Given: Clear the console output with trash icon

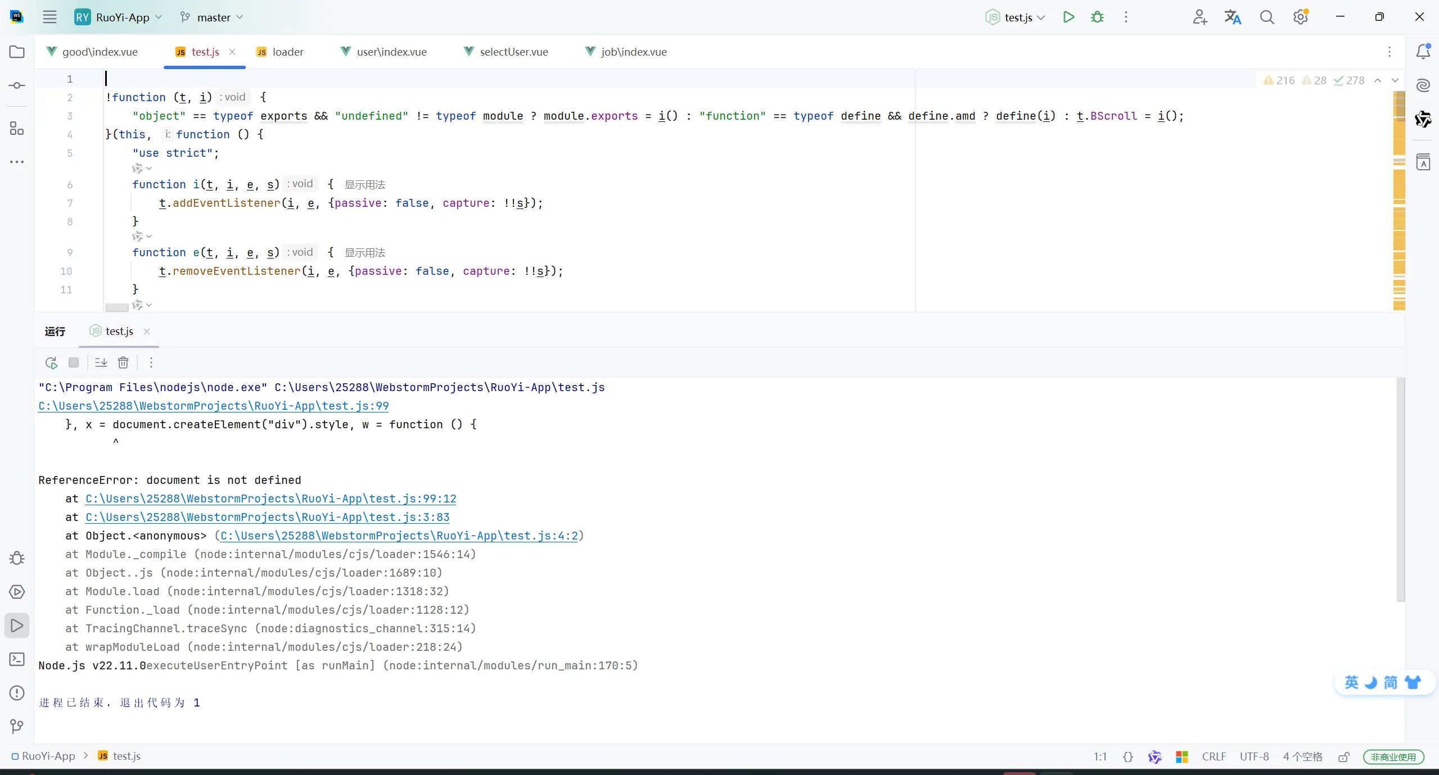Looking at the screenshot, I should [123, 362].
